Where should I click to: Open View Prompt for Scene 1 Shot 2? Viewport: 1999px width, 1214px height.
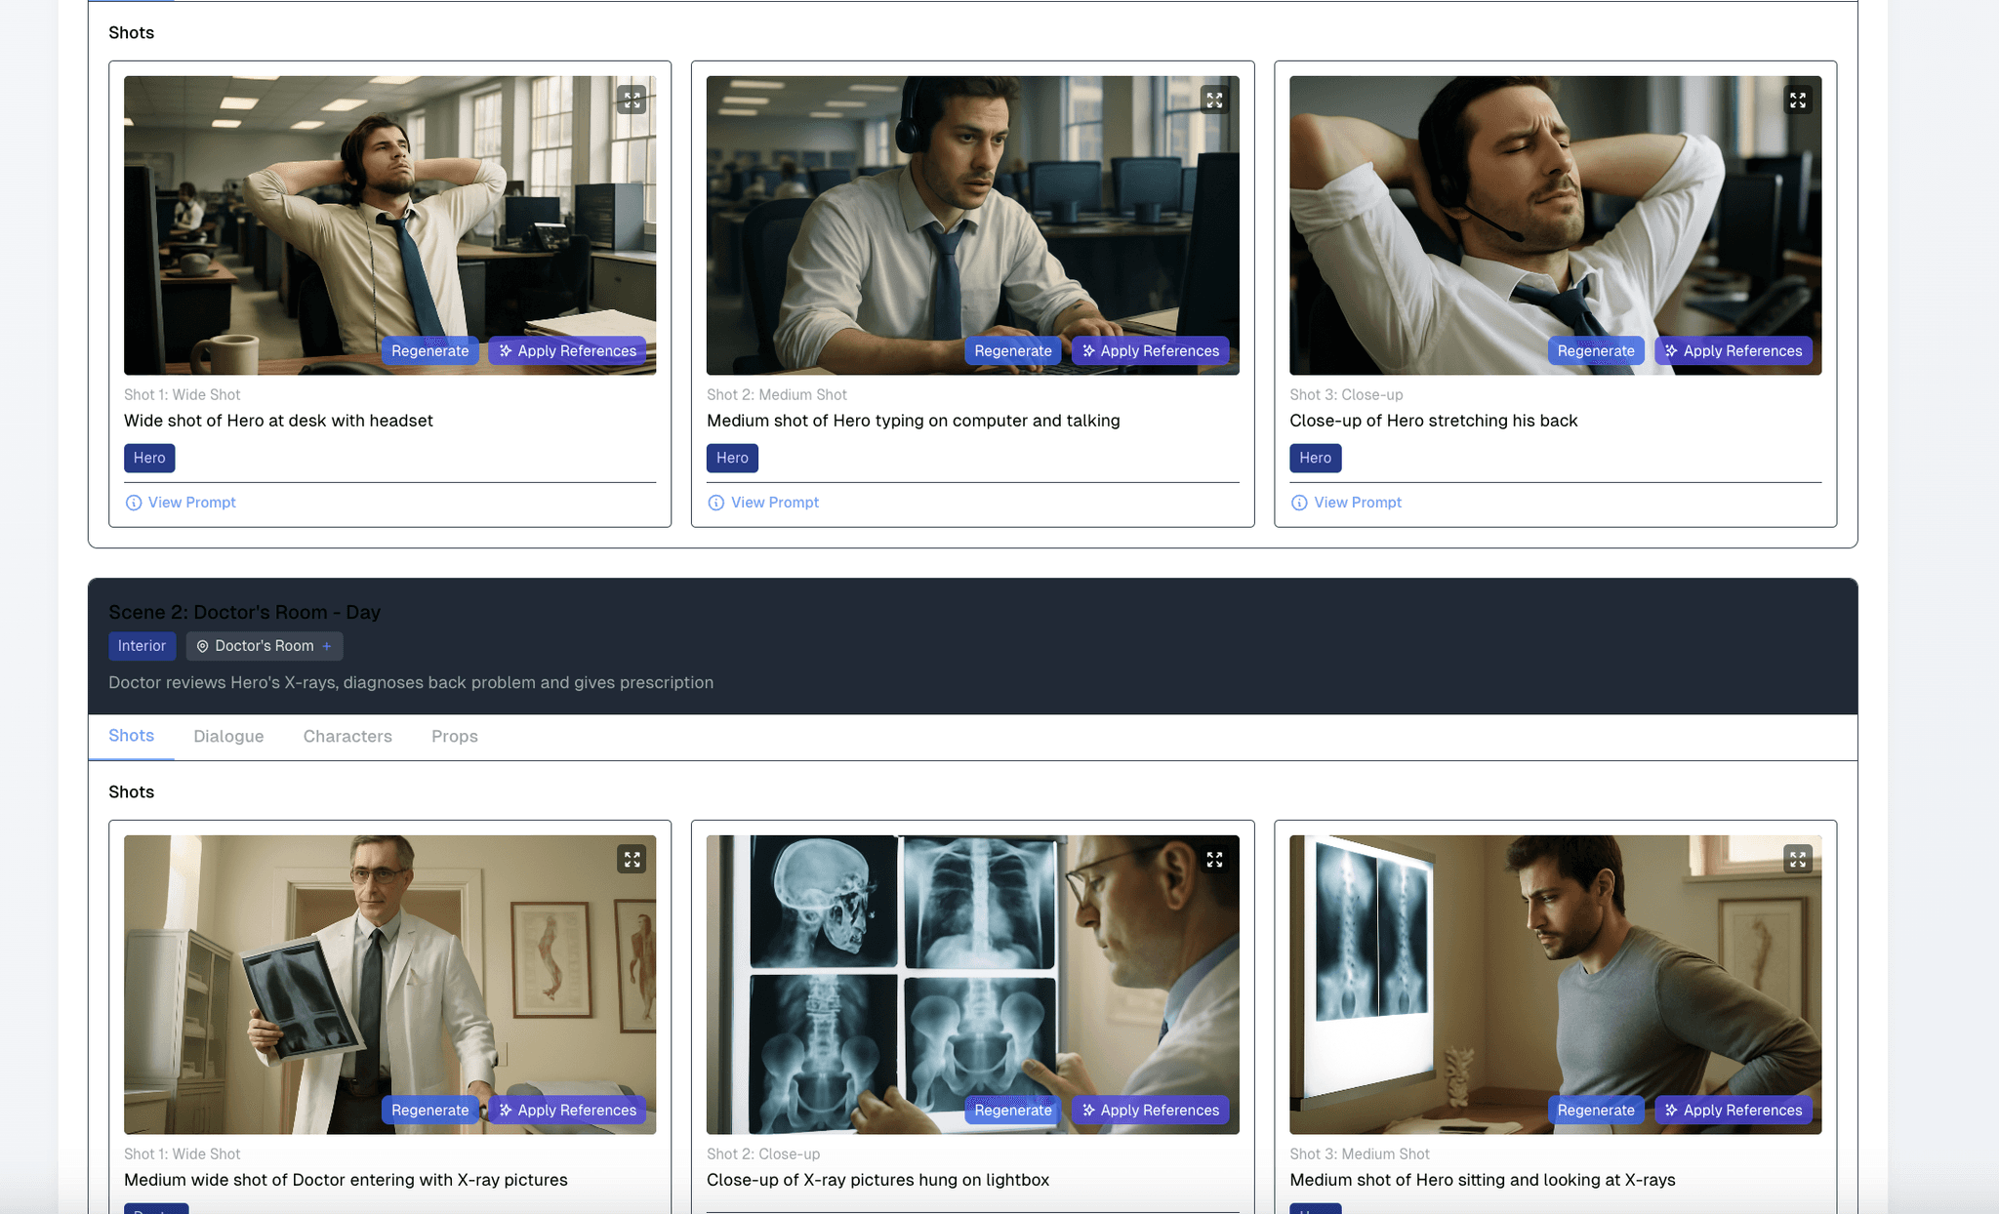(x=774, y=503)
